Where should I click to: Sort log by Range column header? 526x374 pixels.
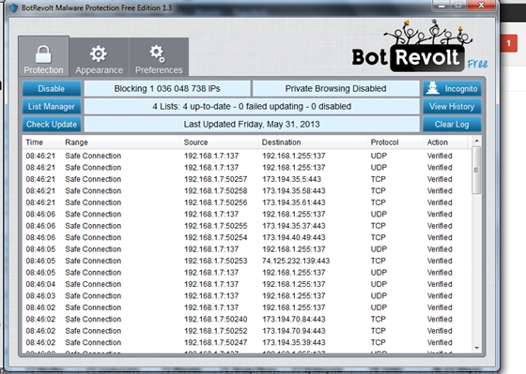coord(121,142)
